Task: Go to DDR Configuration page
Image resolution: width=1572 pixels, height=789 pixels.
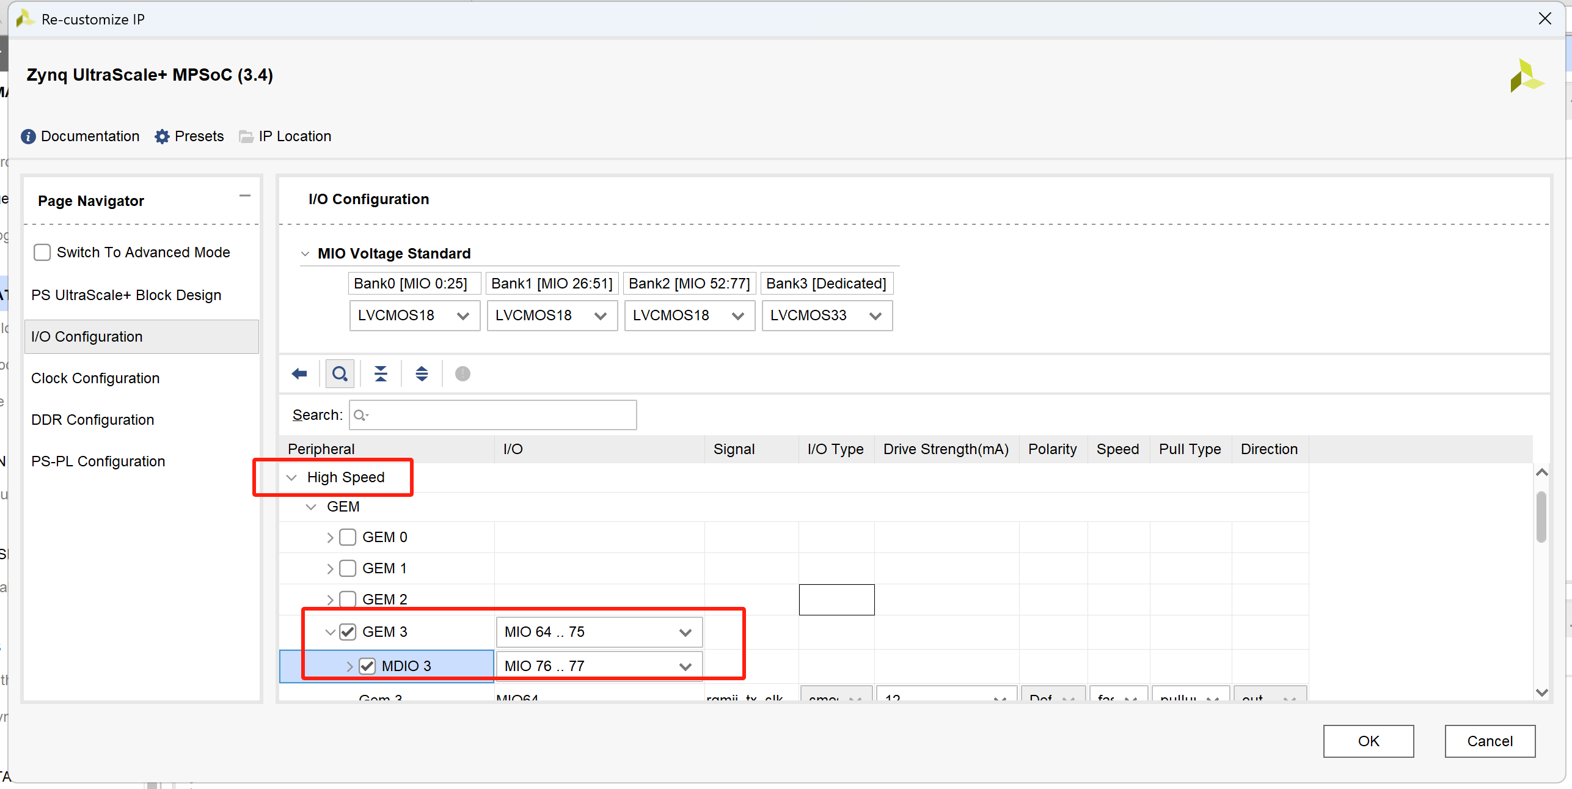Action: 93,420
